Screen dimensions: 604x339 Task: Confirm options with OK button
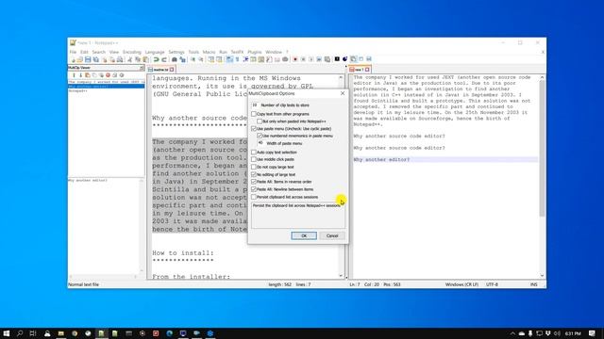304,235
